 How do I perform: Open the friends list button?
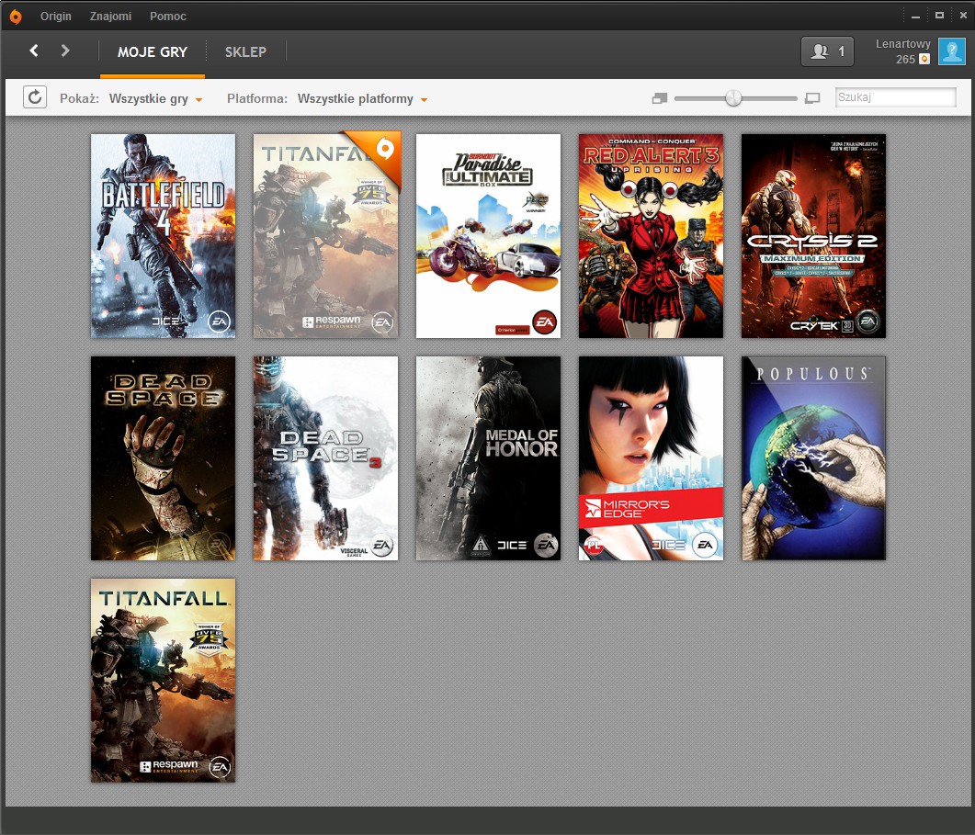[827, 51]
